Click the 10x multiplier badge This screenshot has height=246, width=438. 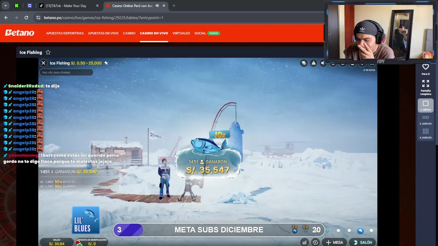tap(219, 135)
